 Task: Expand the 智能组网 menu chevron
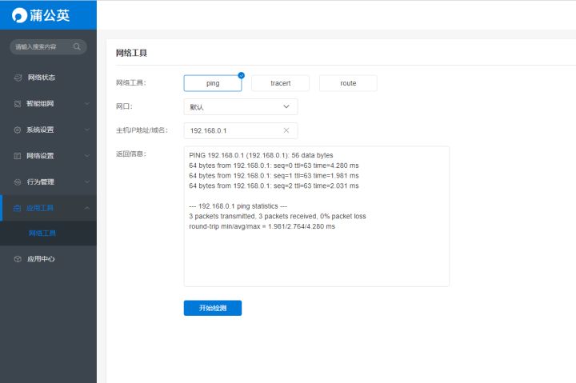(86, 104)
